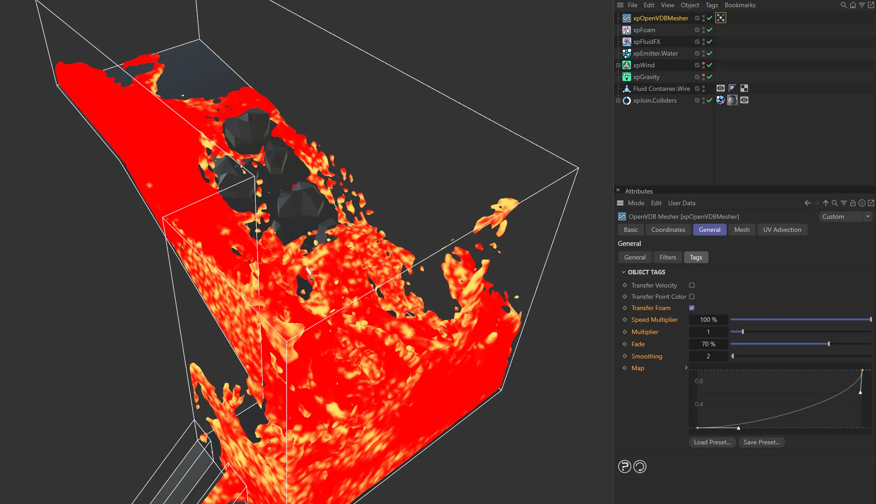
Task: Click the xpFoam object icon
Action: [x=627, y=30]
